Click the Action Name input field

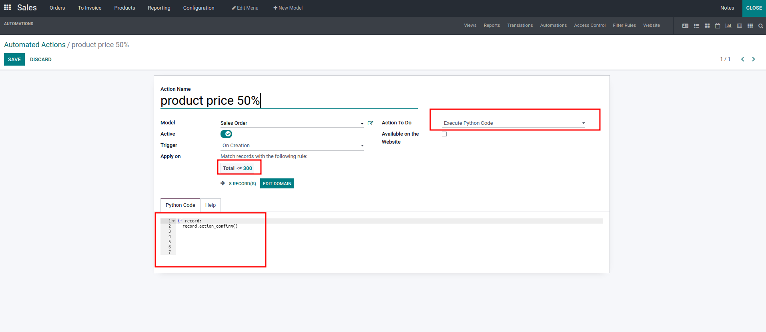[289, 100]
